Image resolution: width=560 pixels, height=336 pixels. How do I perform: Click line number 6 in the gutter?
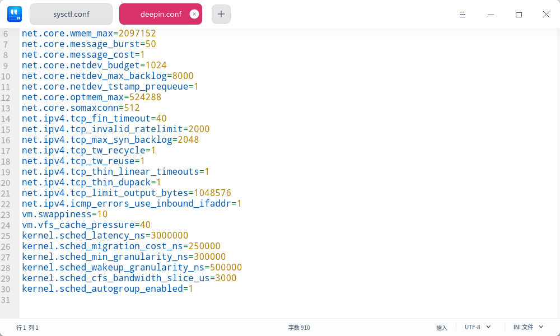click(x=6, y=33)
